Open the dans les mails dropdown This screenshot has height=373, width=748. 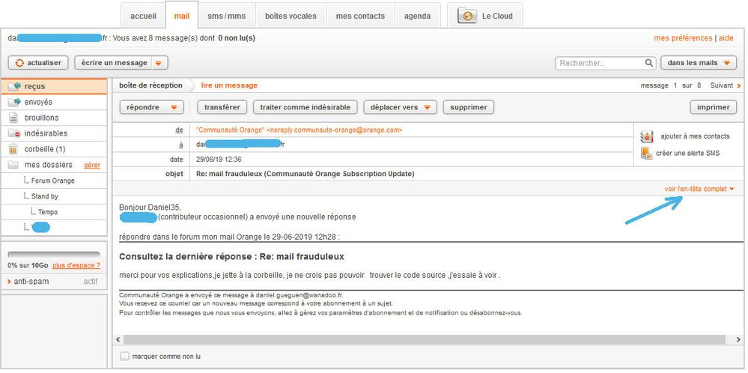(x=699, y=63)
